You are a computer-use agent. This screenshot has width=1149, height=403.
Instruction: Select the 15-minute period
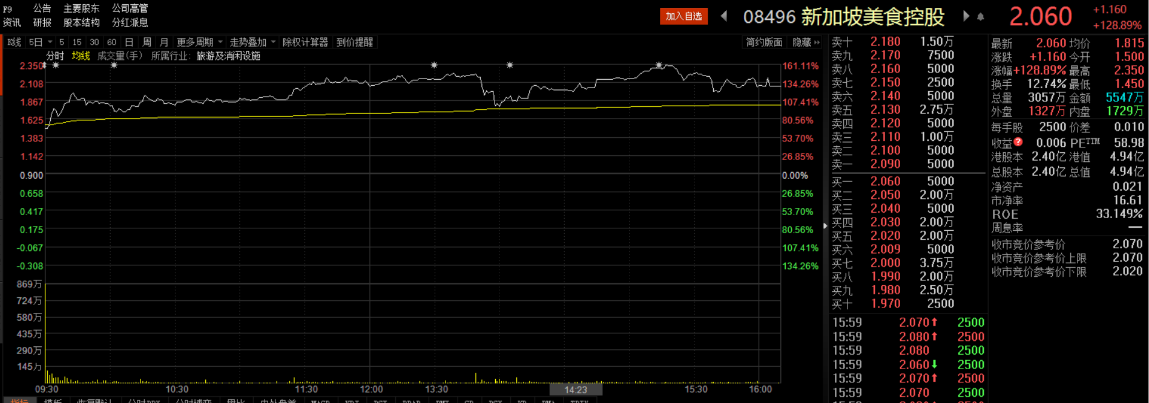click(x=77, y=42)
